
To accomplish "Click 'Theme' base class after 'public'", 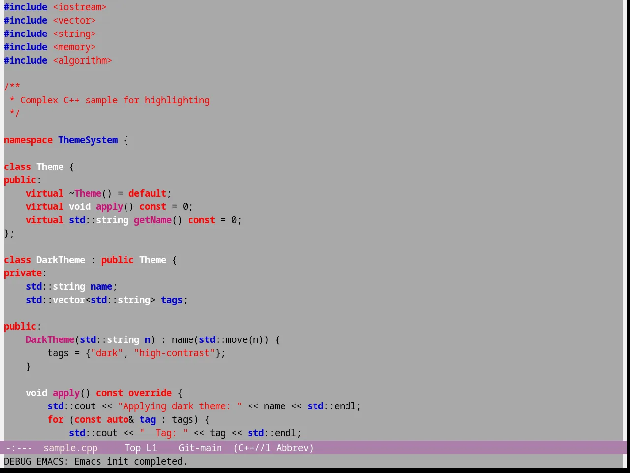I will [x=153, y=260].
